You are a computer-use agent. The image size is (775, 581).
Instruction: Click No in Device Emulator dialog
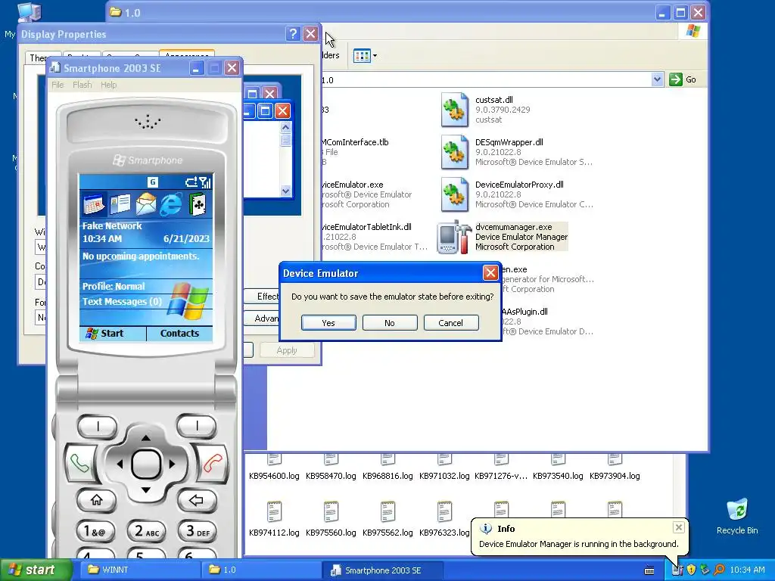click(390, 322)
